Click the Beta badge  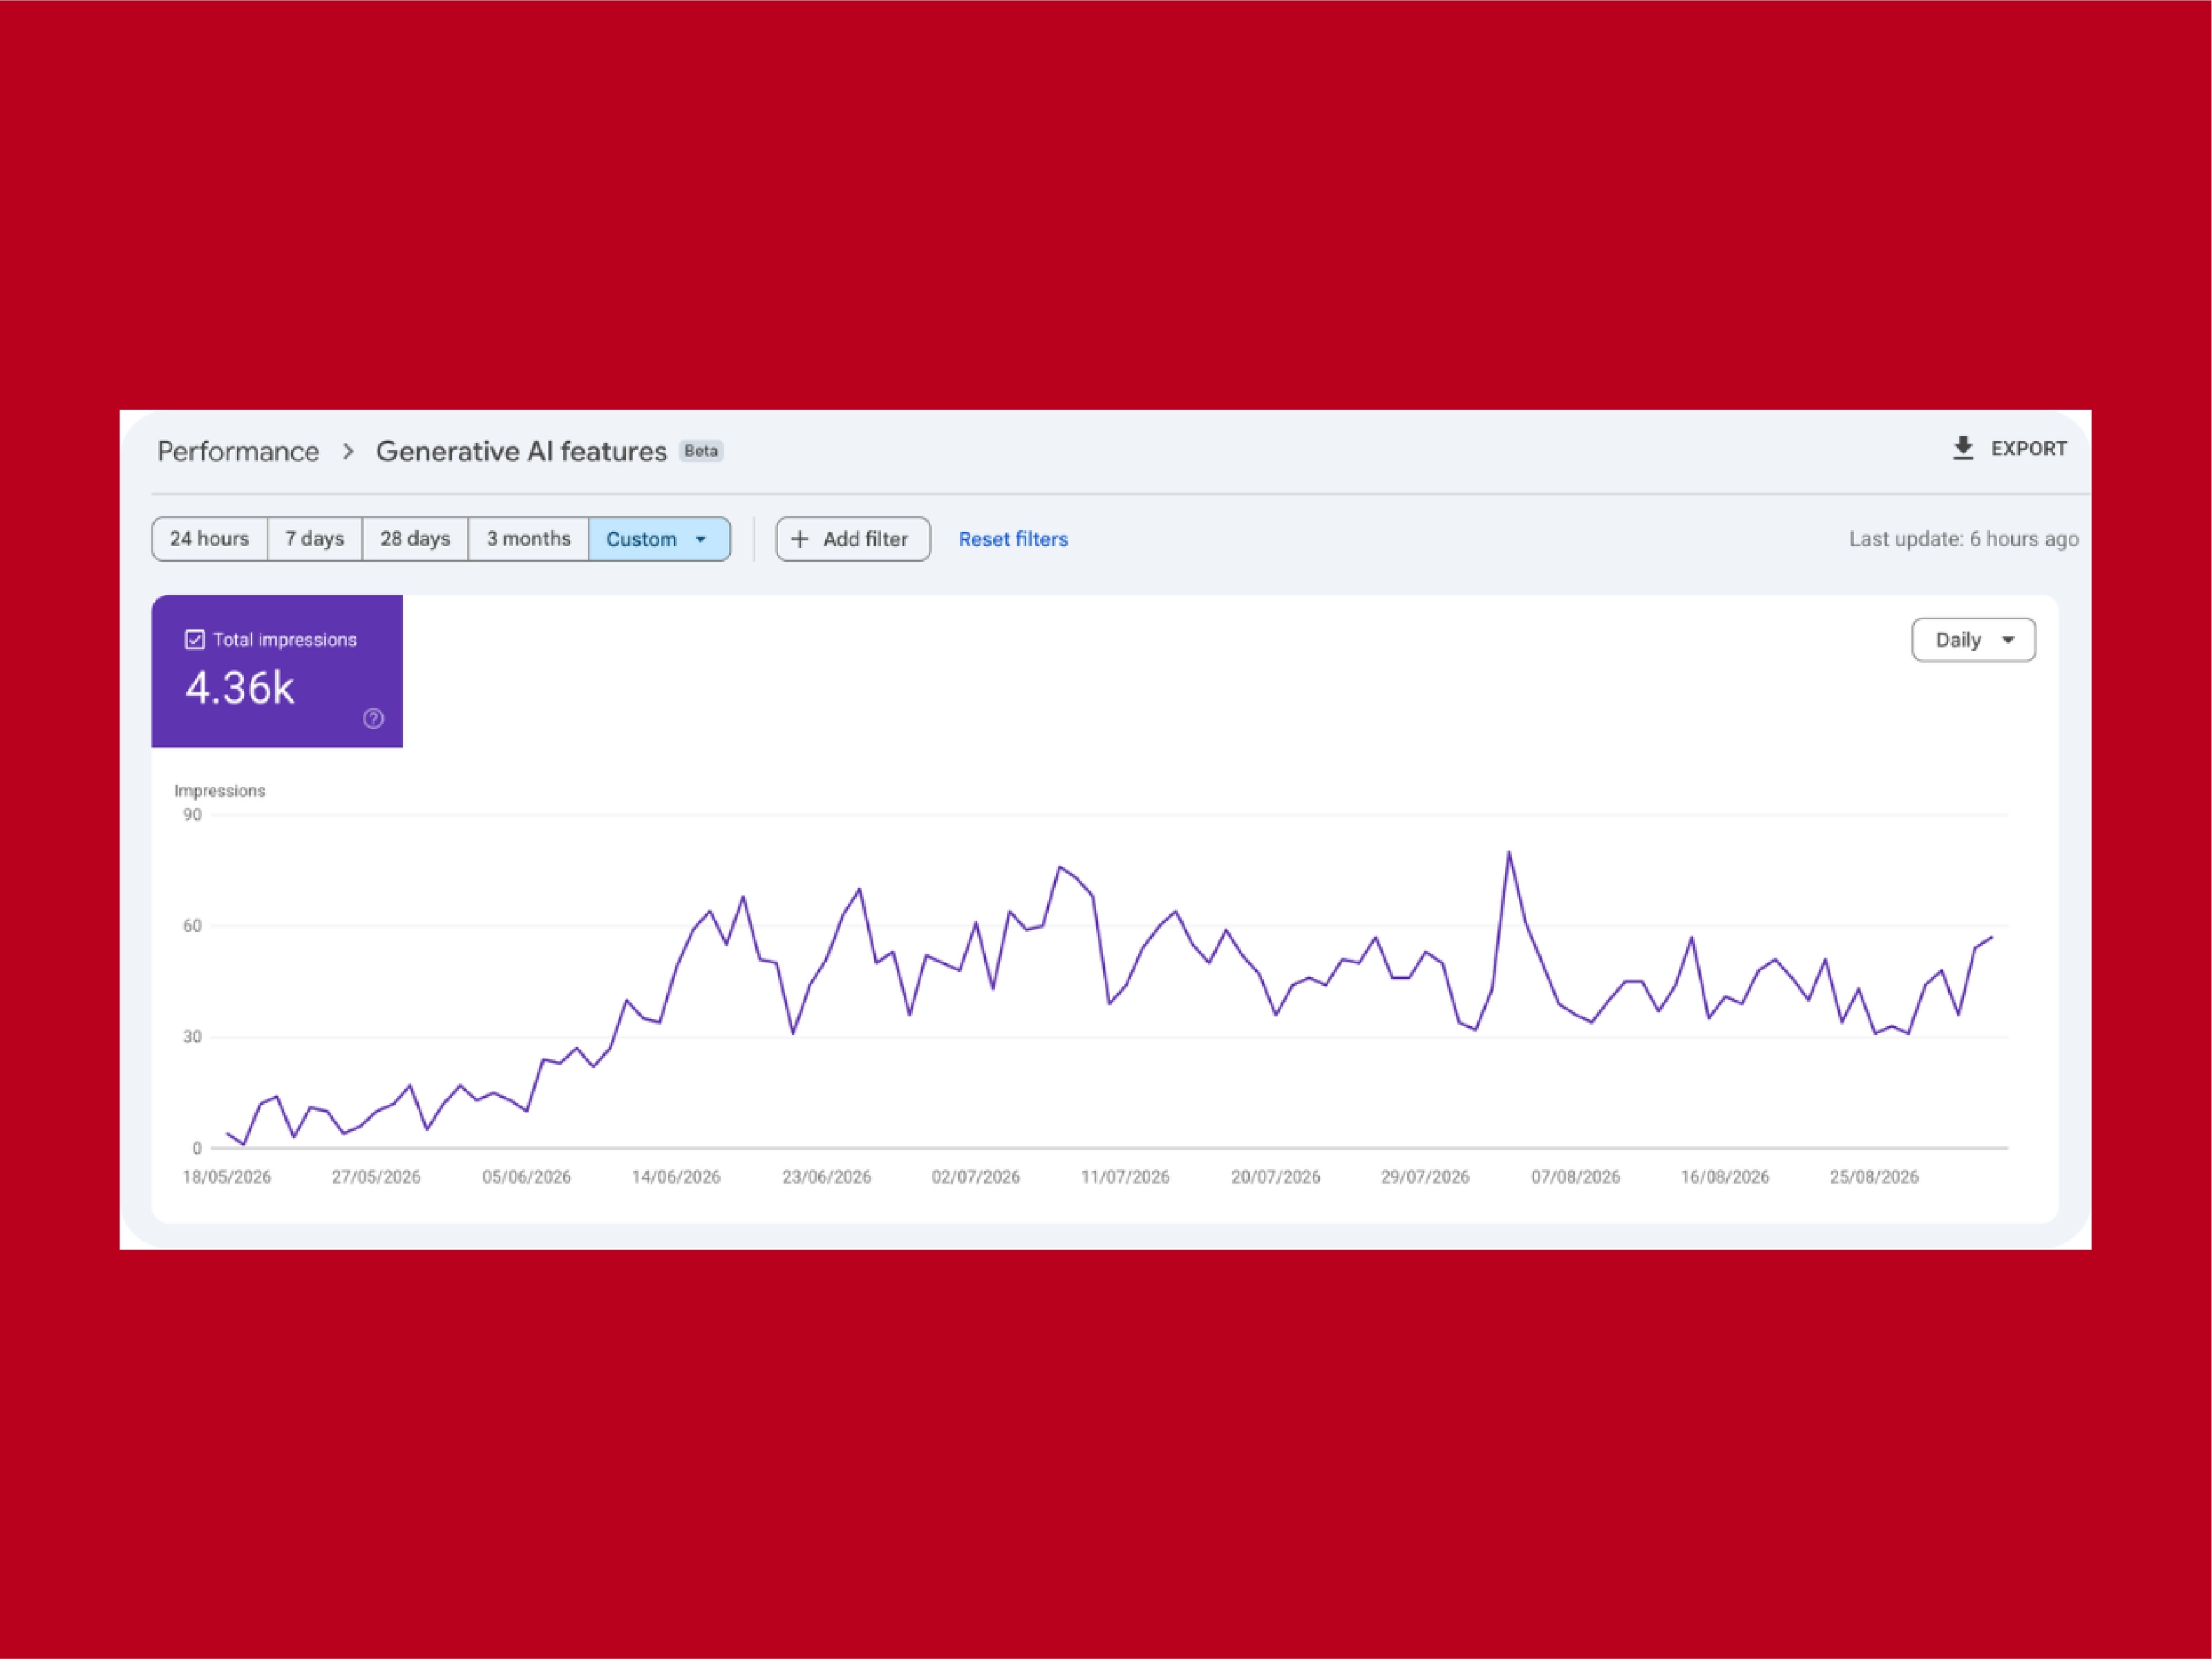[x=701, y=451]
